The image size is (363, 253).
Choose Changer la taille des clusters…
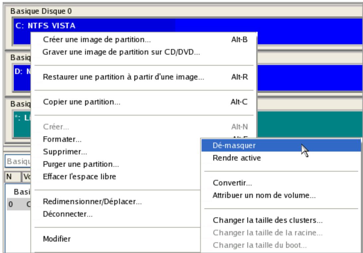(x=281, y=220)
